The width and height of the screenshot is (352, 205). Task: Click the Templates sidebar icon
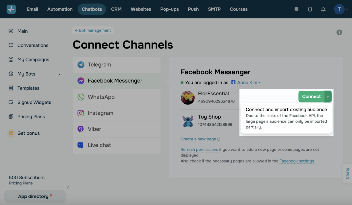tap(11, 88)
